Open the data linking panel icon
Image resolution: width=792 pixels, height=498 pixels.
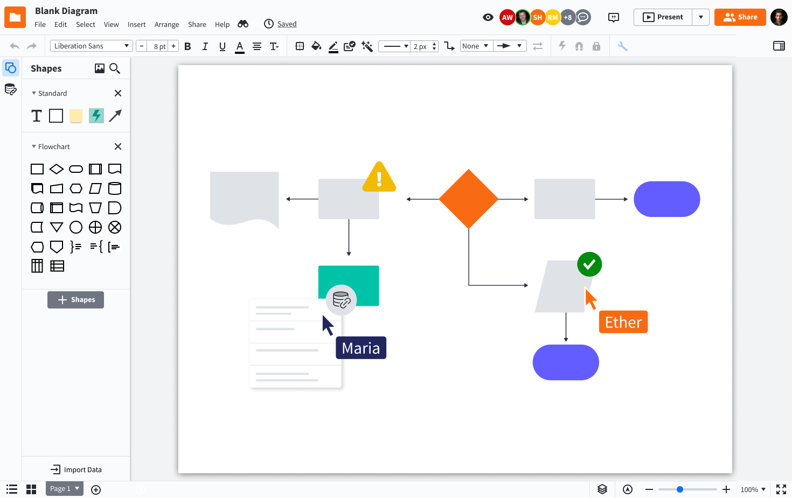[x=10, y=89]
